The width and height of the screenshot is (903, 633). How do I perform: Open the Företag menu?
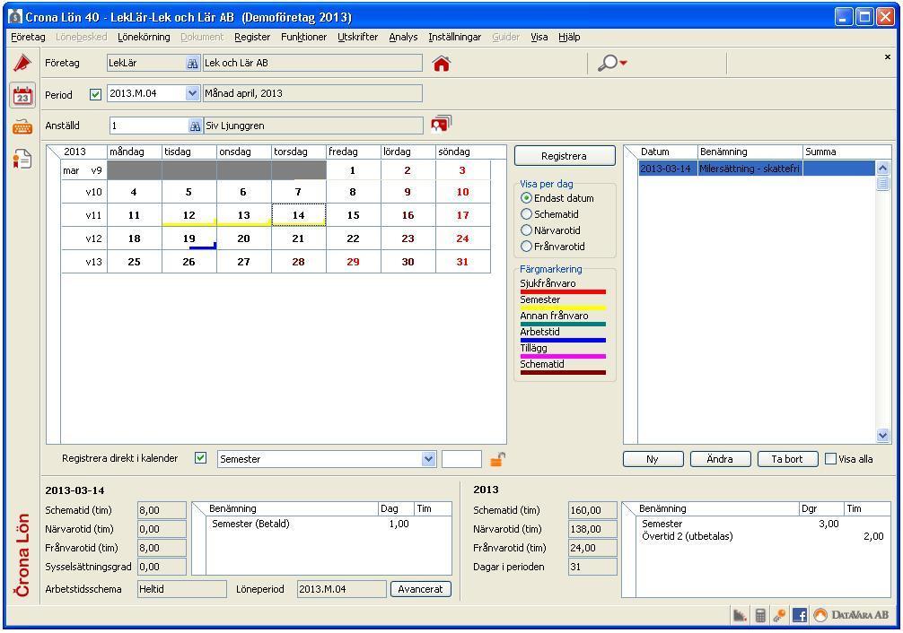(28, 37)
